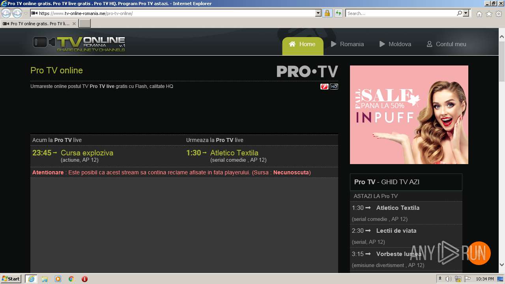Image resolution: width=505 pixels, height=284 pixels.
Task: Open the Tools gear icon
Action: coord(499,14)
